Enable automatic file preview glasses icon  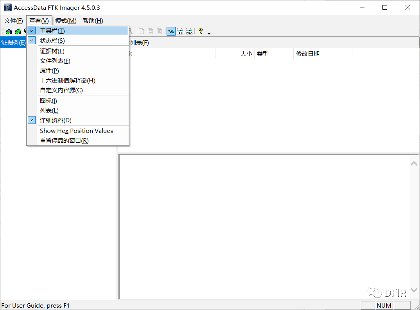tap(171, 31)
